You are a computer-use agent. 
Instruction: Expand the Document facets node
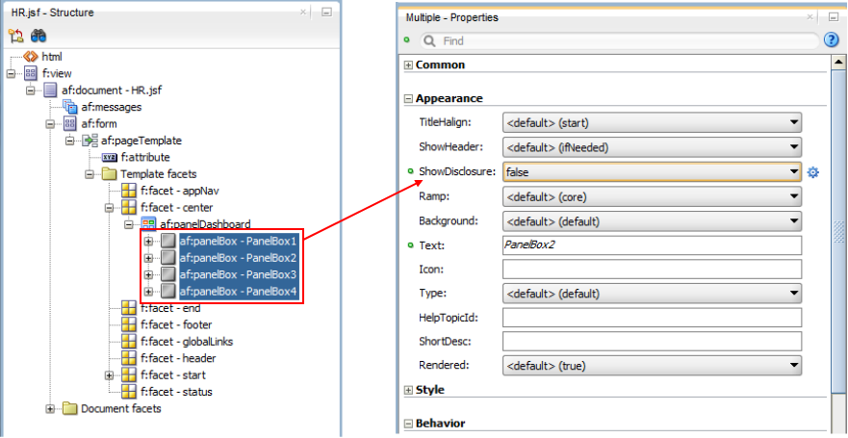point(50,408)
